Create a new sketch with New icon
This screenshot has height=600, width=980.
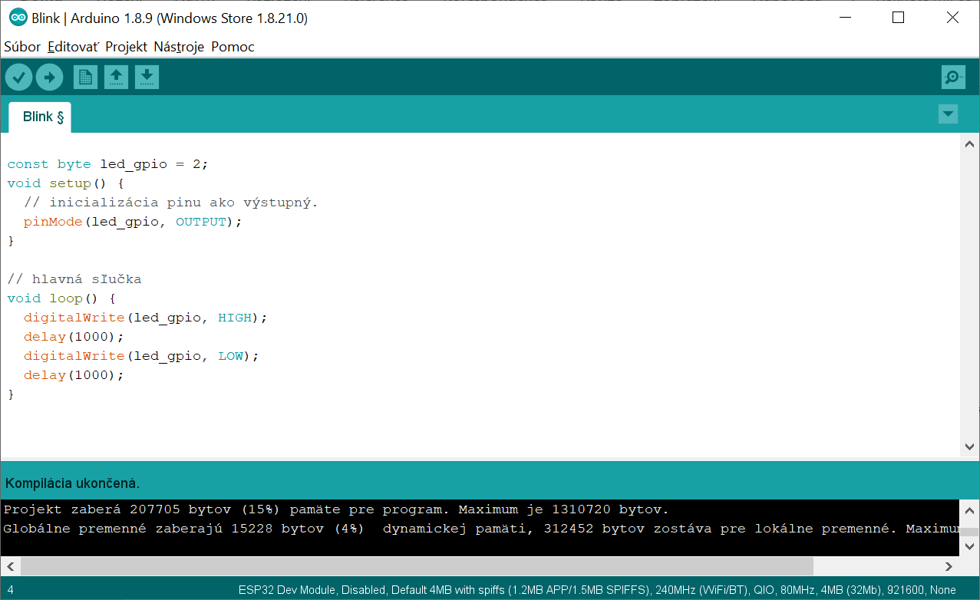coord(85,77)
